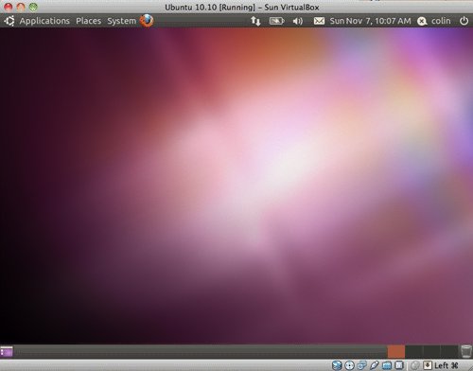The width and height of the screenshot is (473, 371).
Task: Open the power session menu icon
Action: point(464,21)
